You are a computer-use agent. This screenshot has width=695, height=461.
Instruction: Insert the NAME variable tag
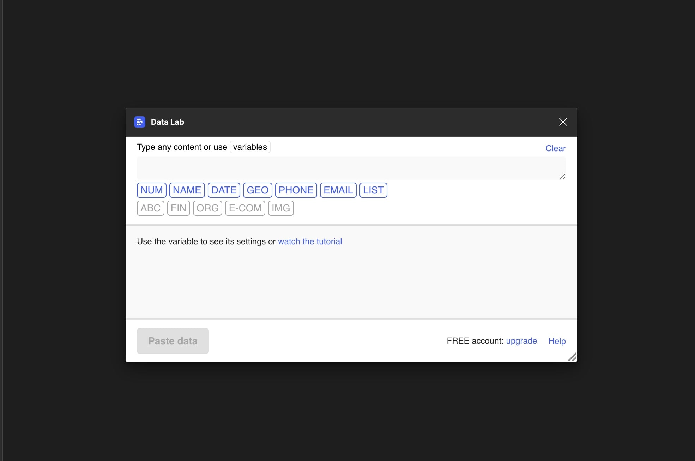click(x=187, y=190)
